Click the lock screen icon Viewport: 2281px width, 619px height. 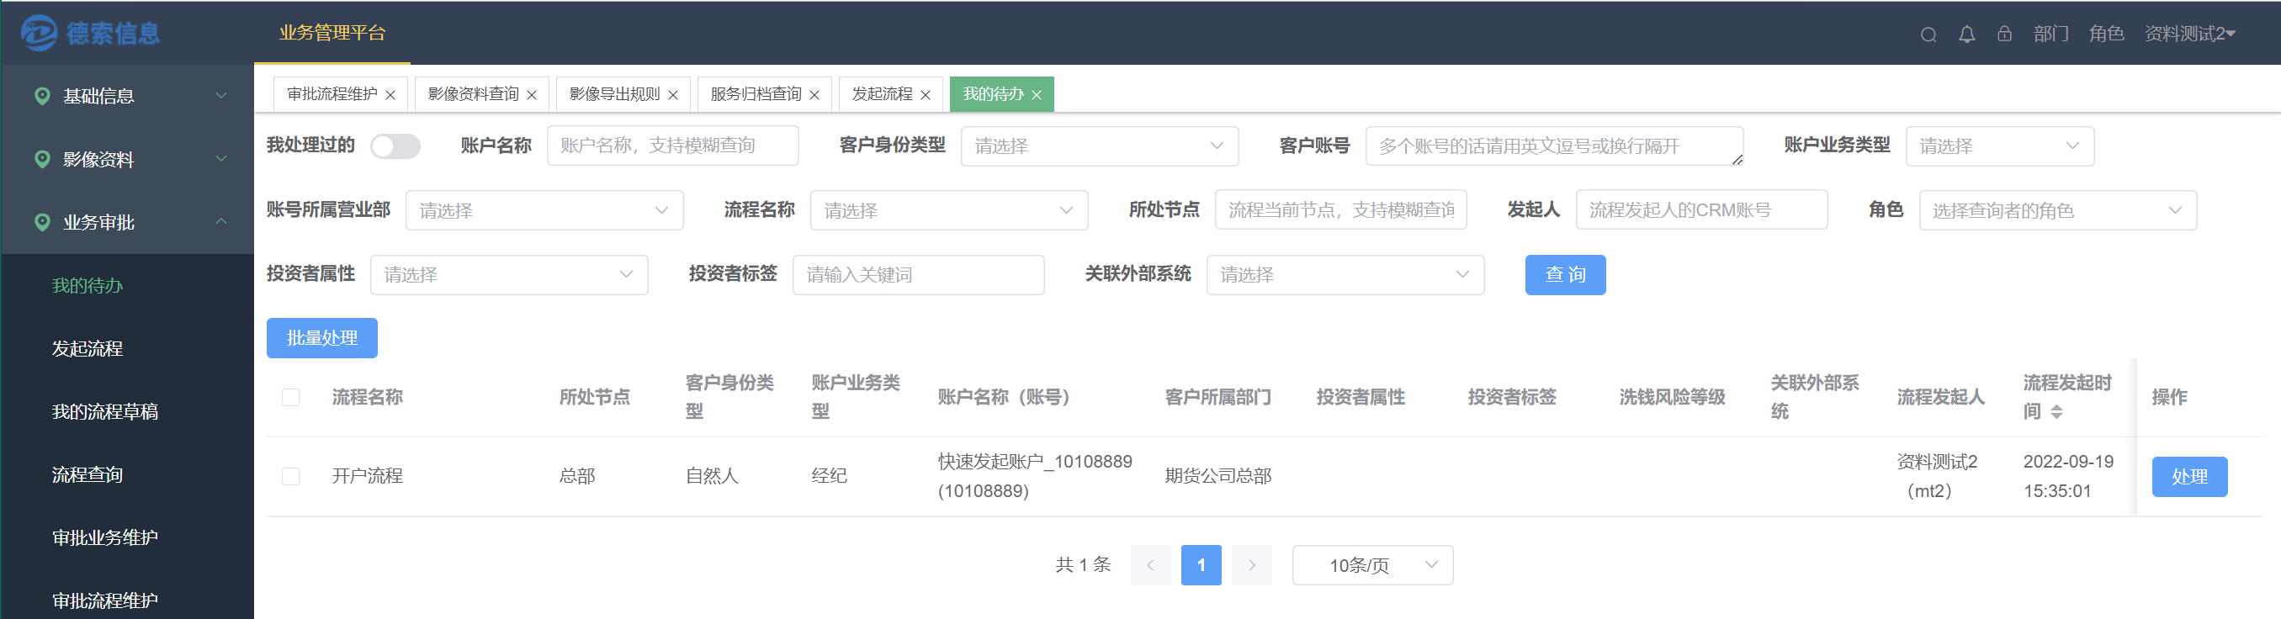point(2004,34)
